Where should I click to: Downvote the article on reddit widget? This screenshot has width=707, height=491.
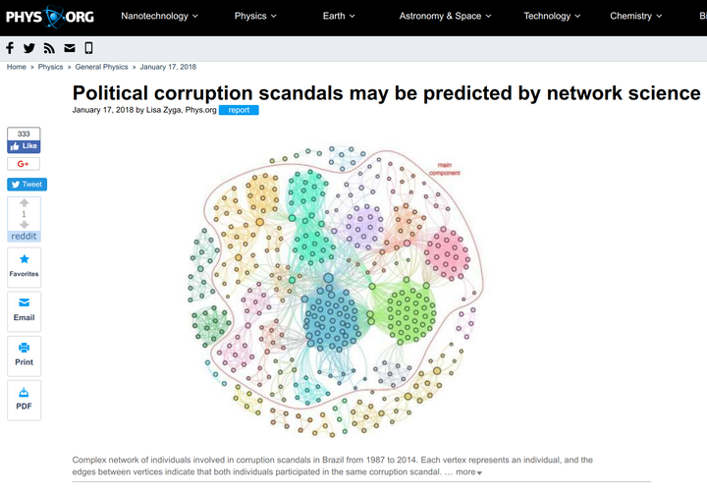[x=25, y=225]
